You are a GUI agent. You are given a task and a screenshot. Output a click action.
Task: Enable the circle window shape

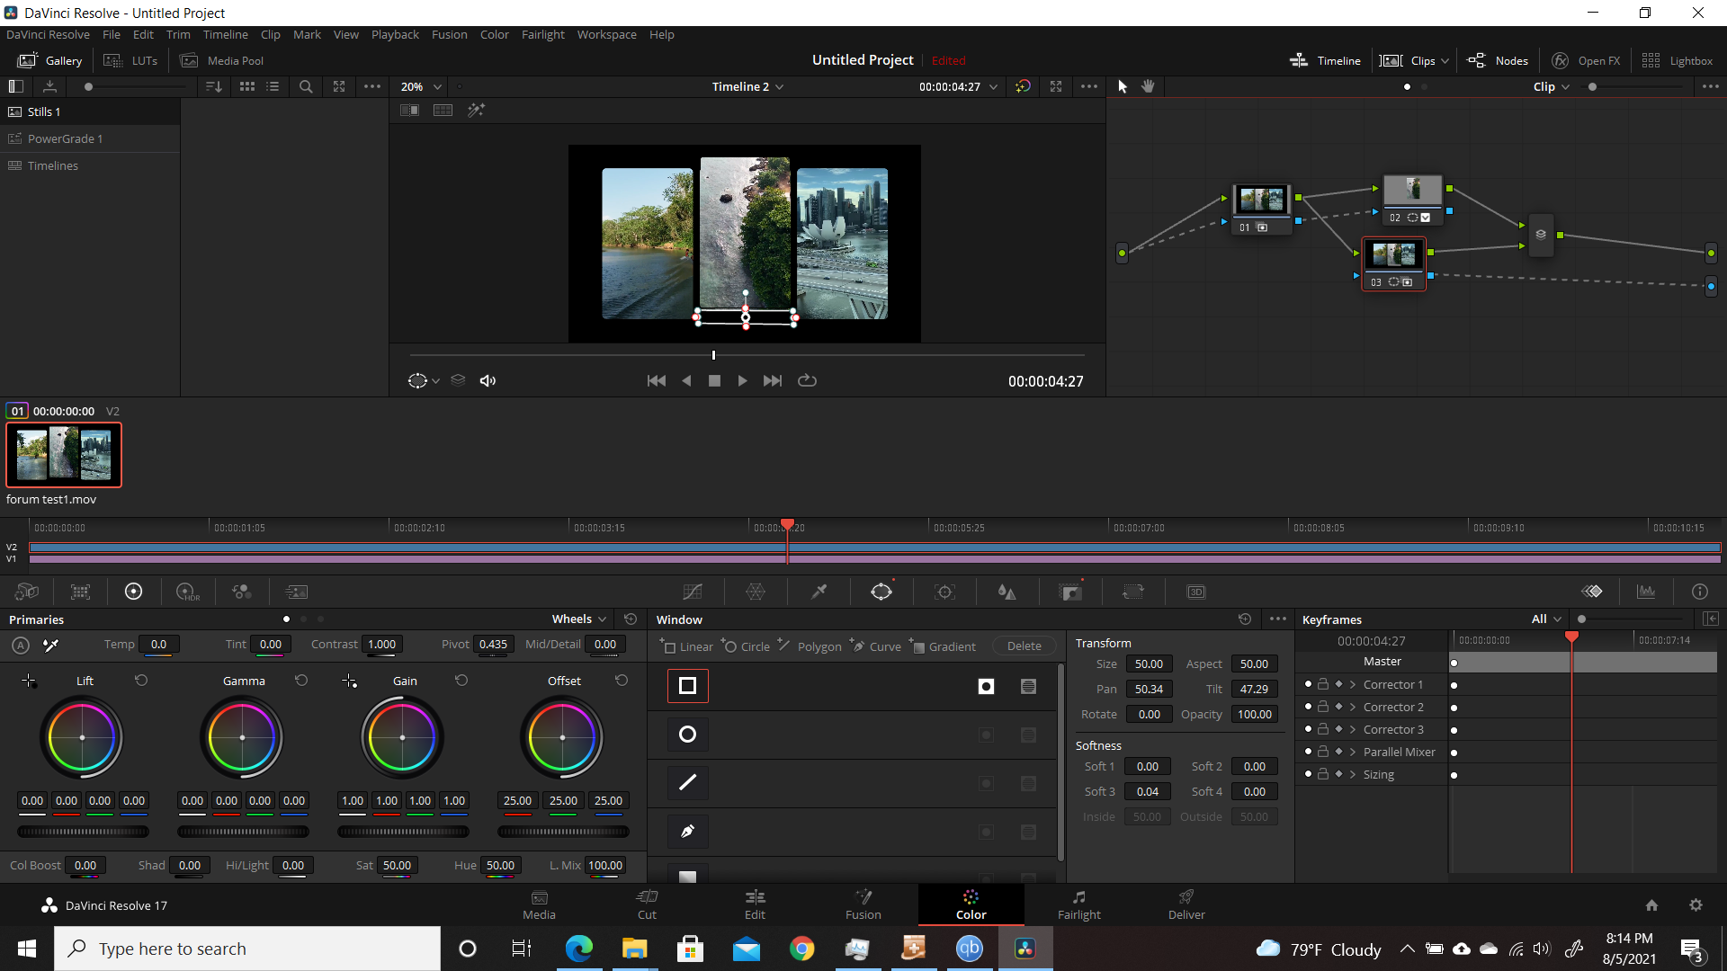pos(687,735)
